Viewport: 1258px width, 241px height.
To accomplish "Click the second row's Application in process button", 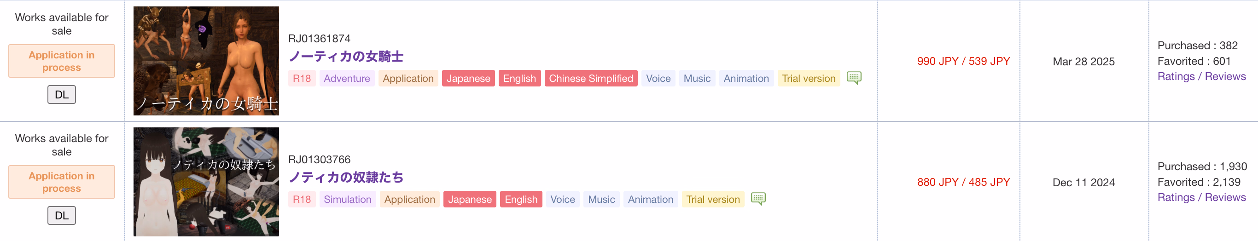I will (x=62, y=182).
